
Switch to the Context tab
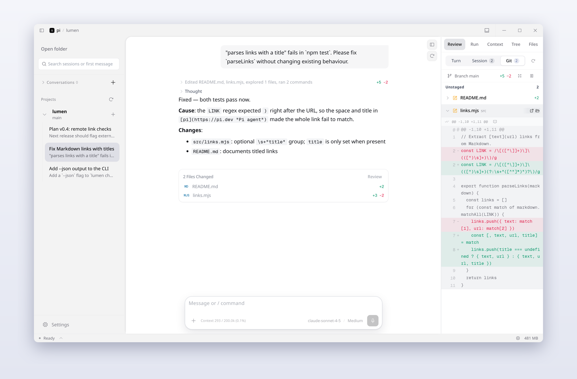[495, 44]
